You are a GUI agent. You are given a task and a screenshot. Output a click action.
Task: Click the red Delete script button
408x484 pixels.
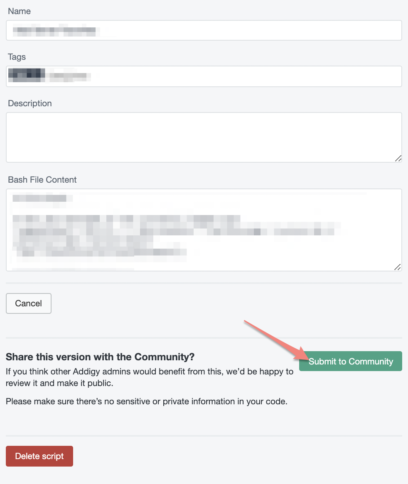39,456
